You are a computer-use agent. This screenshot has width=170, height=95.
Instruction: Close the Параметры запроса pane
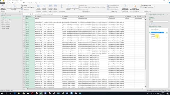click(x=168, y=15)
